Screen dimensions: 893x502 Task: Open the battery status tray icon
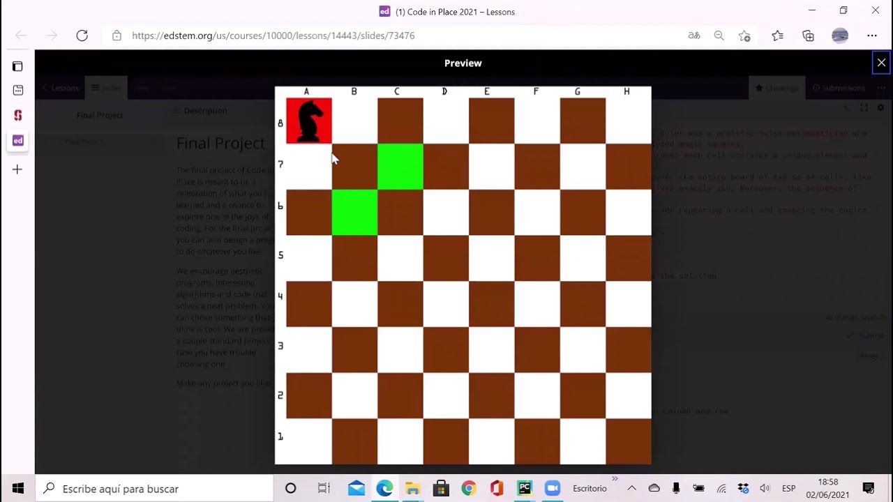point(698,488)
